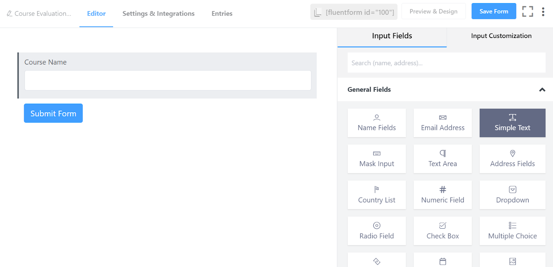Insert a Text Area field

pos(442,159)
